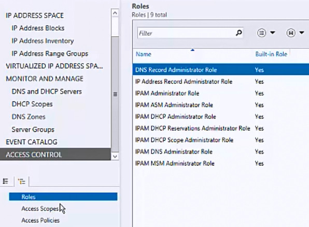Expand dropdown arrow beside save query icon
This screenshot has width=309, height=227.
(x=302, y=33)
